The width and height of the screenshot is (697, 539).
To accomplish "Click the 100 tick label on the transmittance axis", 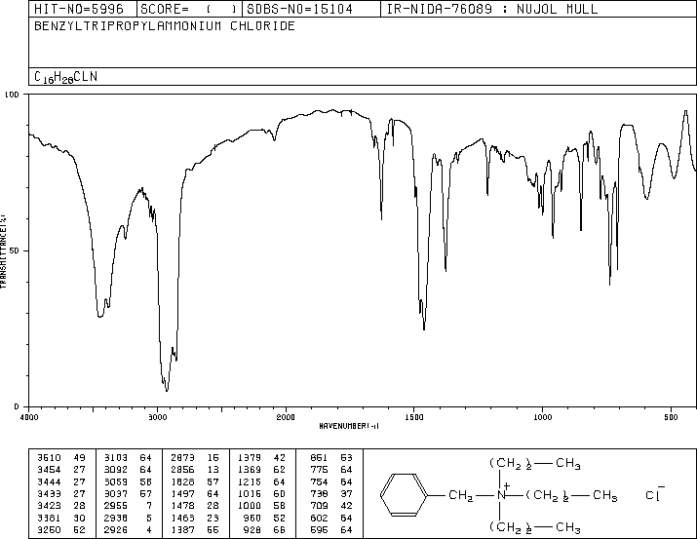I will [12, 95].
